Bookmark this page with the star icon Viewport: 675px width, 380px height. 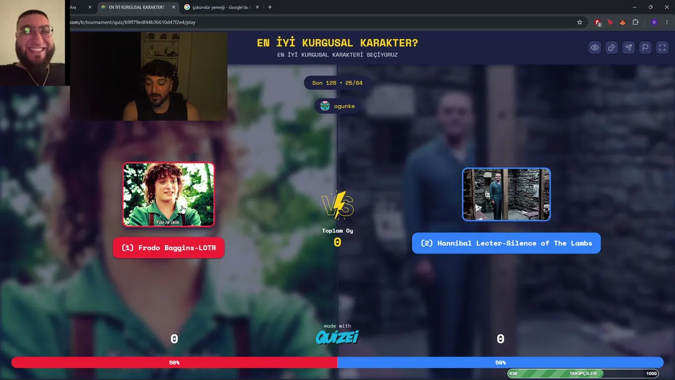pyautogui.click(x=580, y=22)
